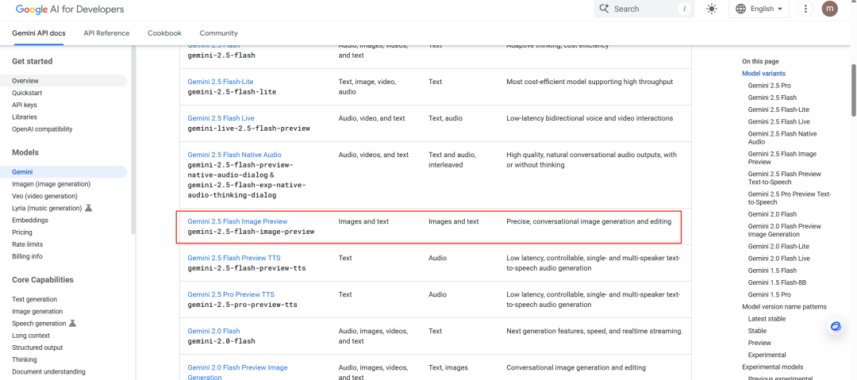The image size is (857, 380).
Task: Focus the Search input field
Action: pos(644,9)
